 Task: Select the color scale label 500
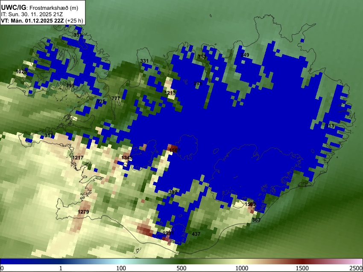pyautogui.click(x=181, y=268)
